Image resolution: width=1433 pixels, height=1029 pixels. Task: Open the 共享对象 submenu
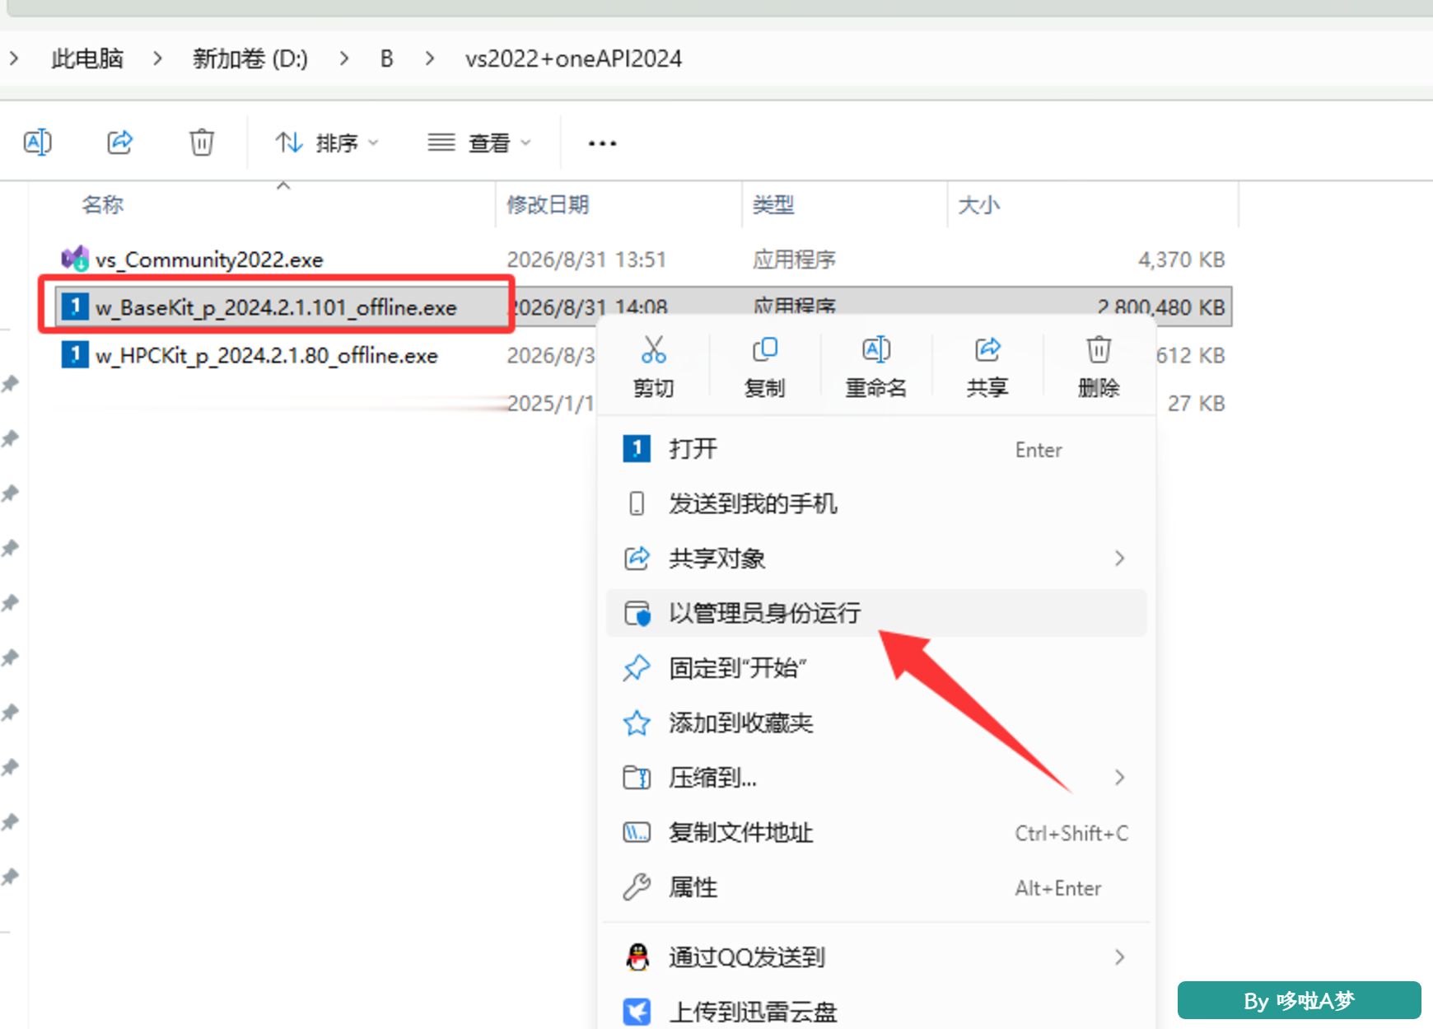click(876, 559)
